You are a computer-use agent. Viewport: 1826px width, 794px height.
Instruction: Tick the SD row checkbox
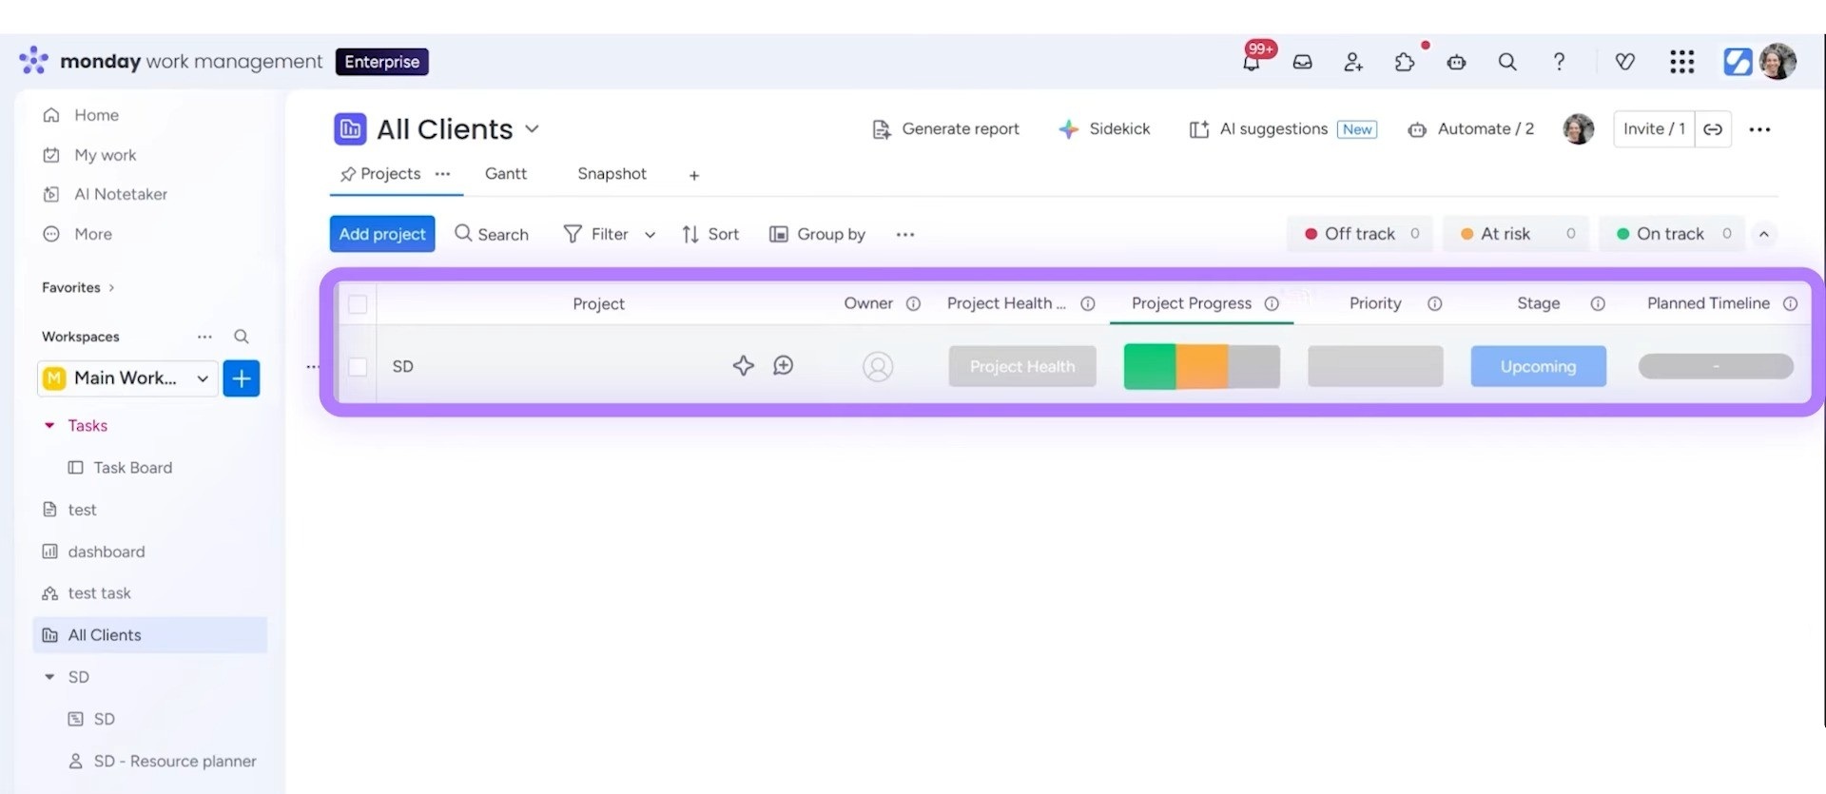coord(358,366)
